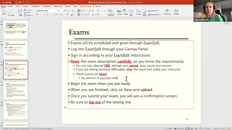This screenshot has height=130, width=232.
Task: Click the Format painter button
Action: 11,15
